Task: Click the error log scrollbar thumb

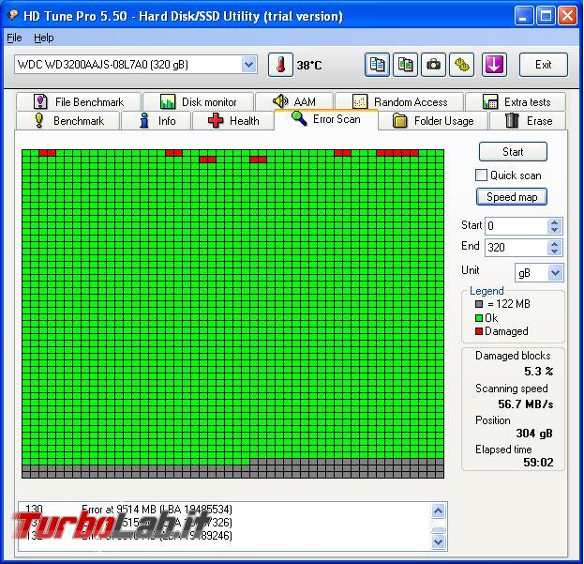Action: (439, 530)
